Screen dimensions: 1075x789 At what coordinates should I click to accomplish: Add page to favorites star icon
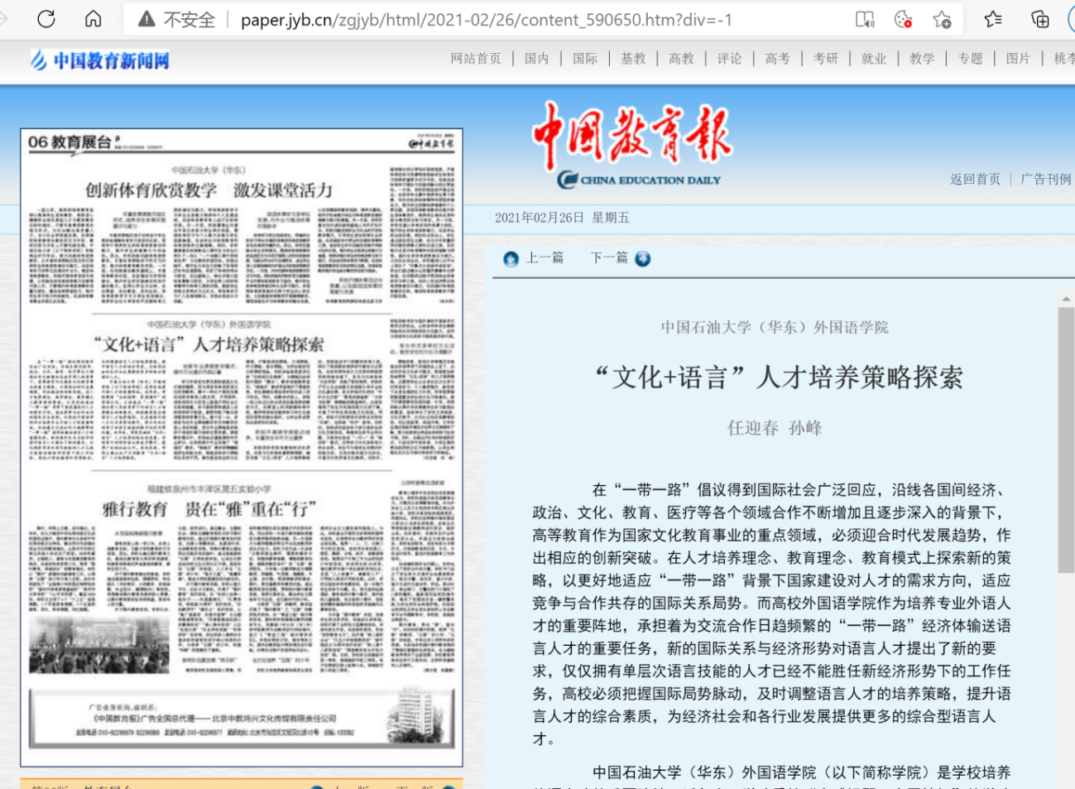[x=942, y=20]
